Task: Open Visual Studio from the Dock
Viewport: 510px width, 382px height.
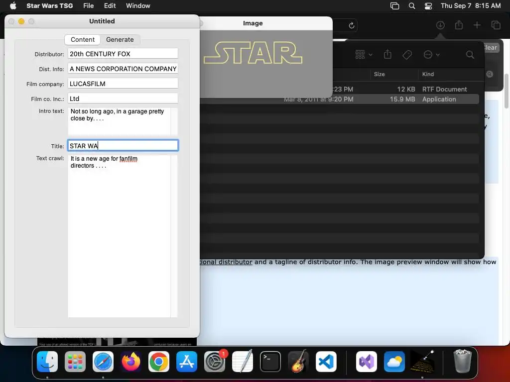Action: tap(367, 361)
